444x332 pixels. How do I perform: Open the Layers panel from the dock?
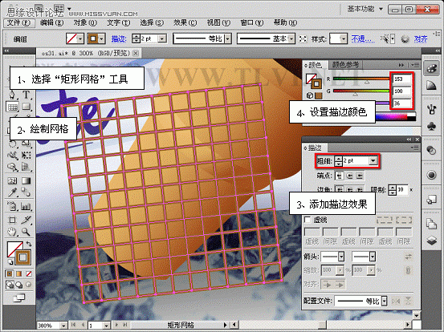[431, 241]
